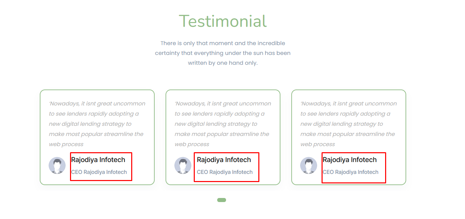
Task: Click the avatar icon in the second testimonial card
Action: tap(183, 165)
